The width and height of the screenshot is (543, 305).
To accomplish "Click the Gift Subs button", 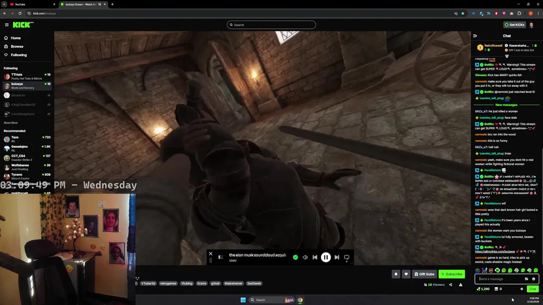I will tap(424, 274).
